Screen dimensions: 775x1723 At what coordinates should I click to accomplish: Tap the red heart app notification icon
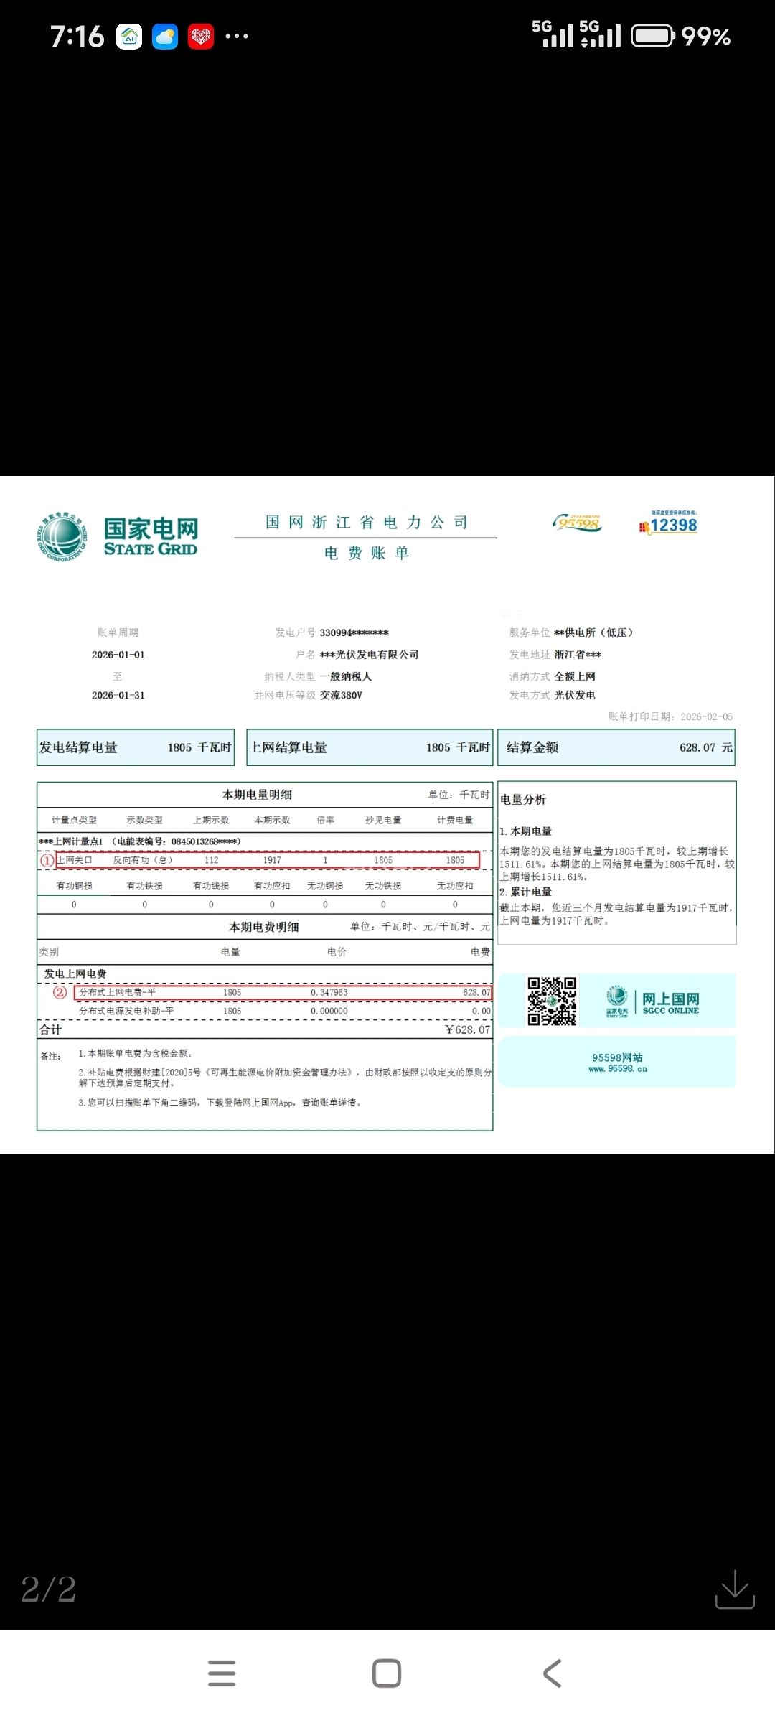click(201, 37)
